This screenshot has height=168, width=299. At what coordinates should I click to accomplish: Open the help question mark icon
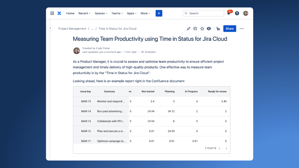point(237,13)
